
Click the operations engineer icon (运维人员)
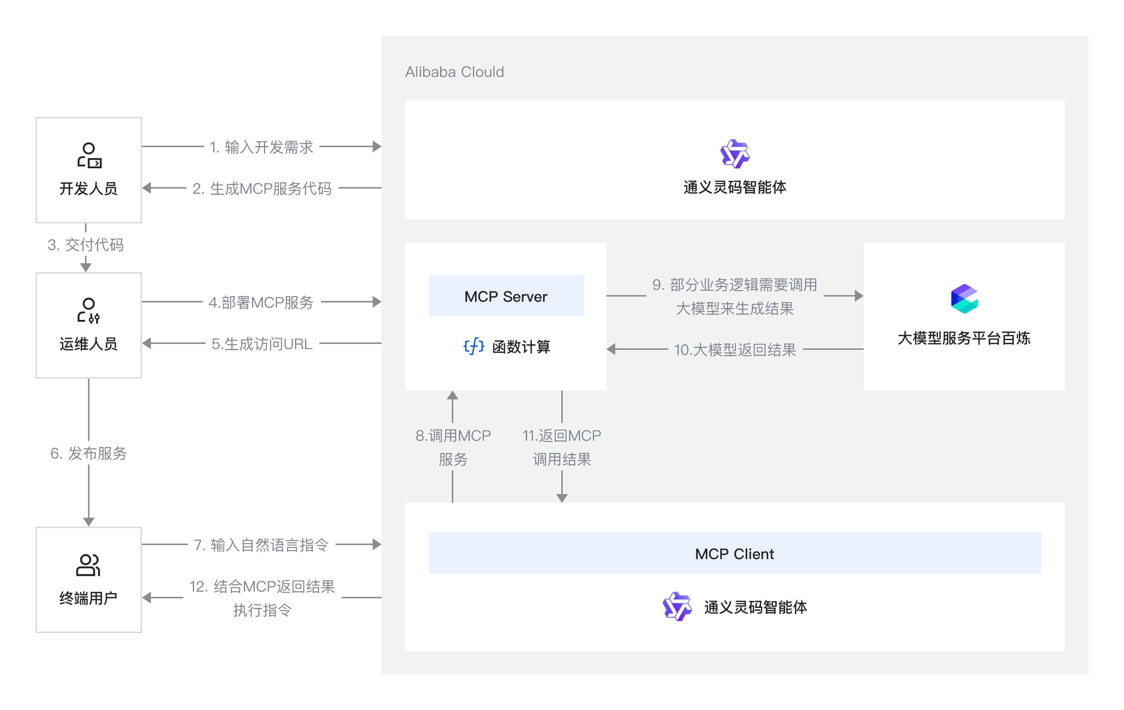click(x=89, y=310)
